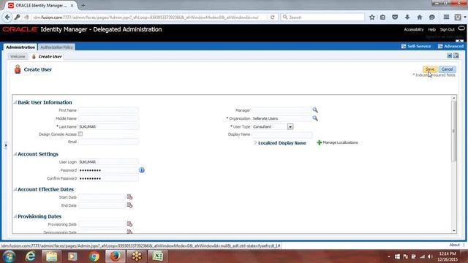Click Password input field

pyautogui.click(x=108, y=170)
